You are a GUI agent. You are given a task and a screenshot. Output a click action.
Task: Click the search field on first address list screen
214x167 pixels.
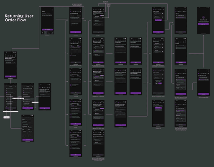tap(10, 88)
